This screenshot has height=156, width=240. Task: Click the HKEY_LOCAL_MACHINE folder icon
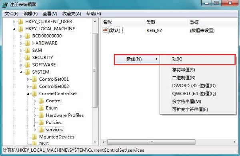coord(20,29)
